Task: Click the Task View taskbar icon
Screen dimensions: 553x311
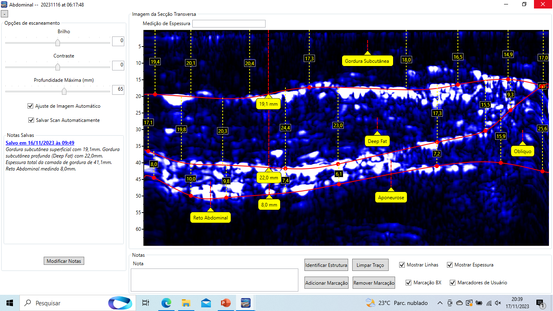Action: [x=146, y=303]
